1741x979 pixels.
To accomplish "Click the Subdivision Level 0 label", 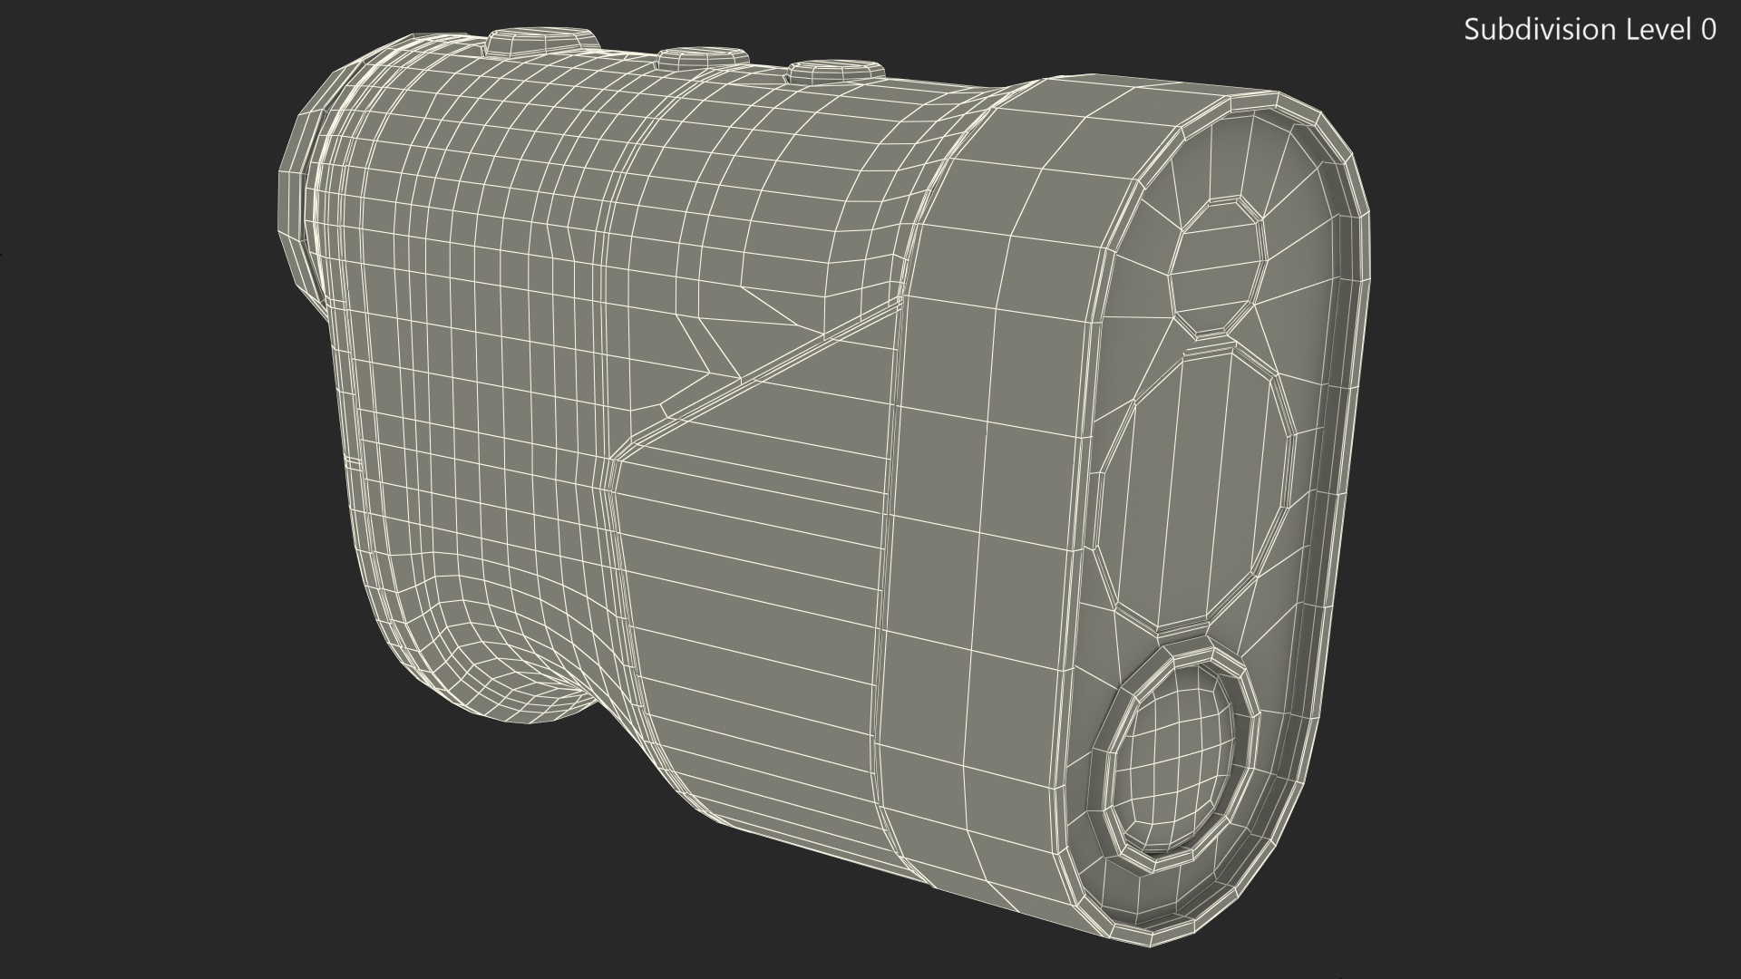I will (1590, 30).
